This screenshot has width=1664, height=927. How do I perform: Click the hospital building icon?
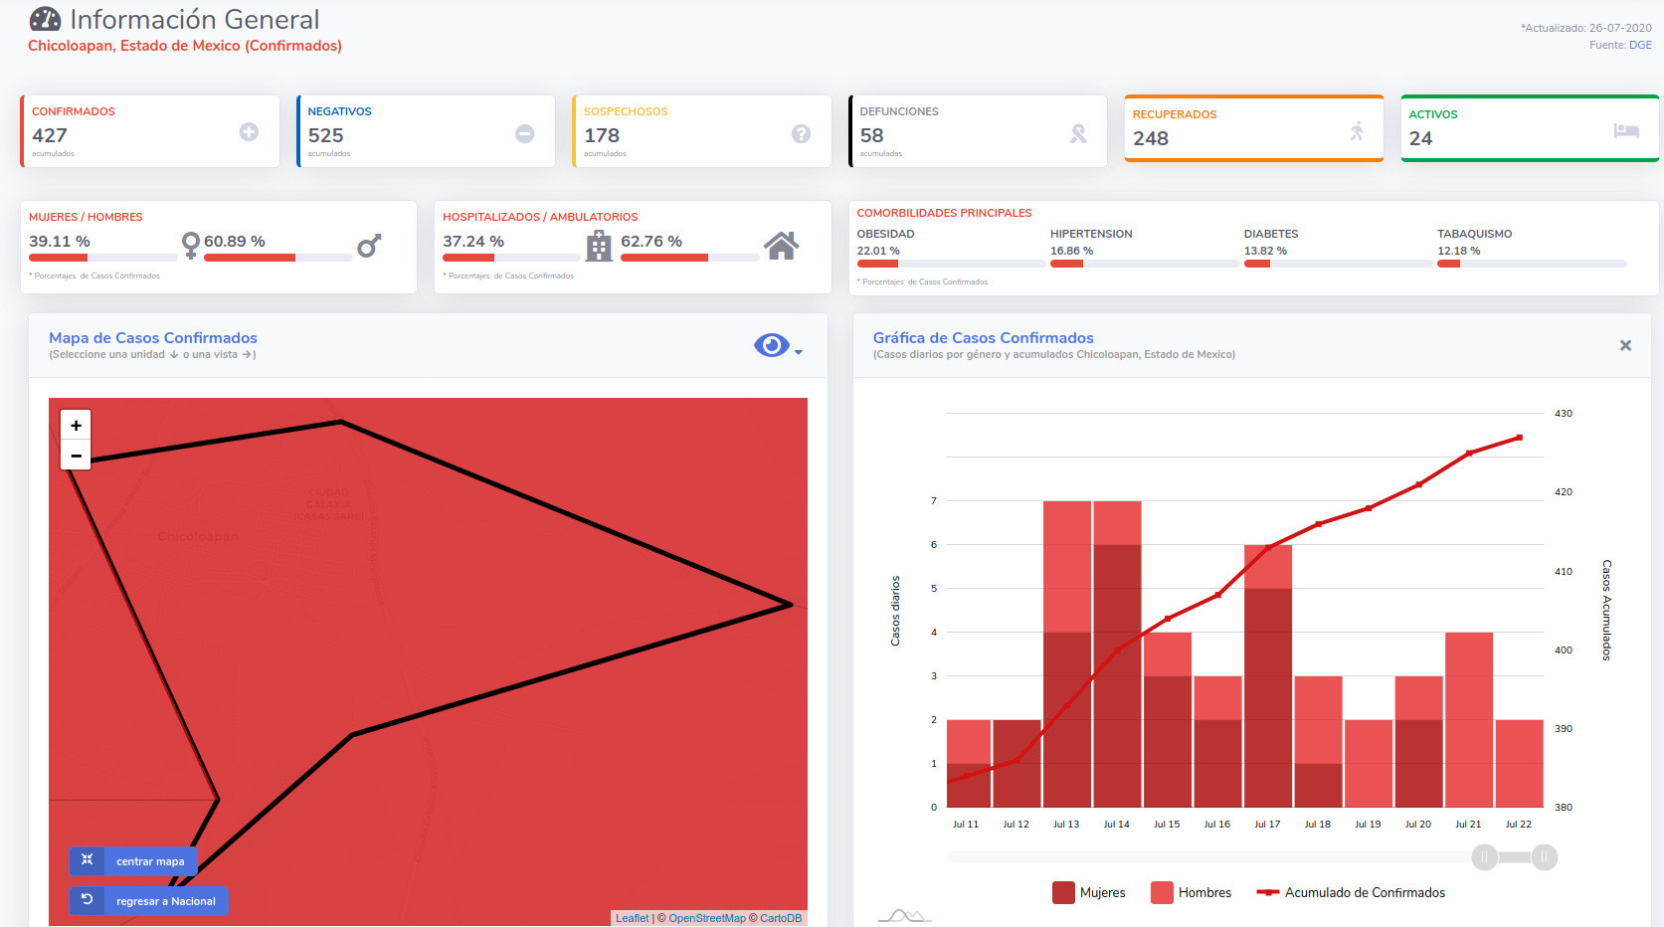click(x=599, y=245)
